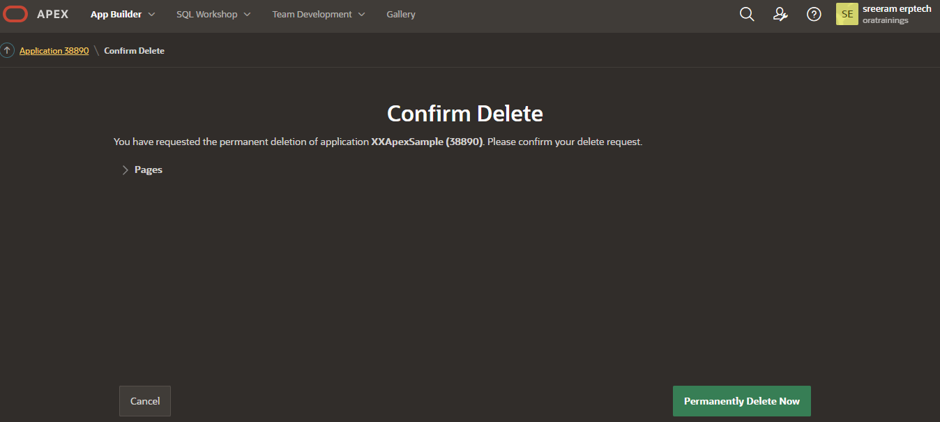Expand the Pages section chevron

click(126, 170)
